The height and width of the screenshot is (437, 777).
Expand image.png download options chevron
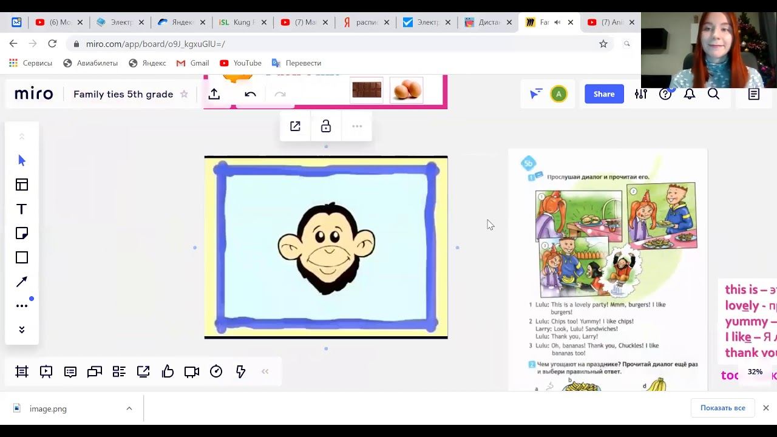129,408
